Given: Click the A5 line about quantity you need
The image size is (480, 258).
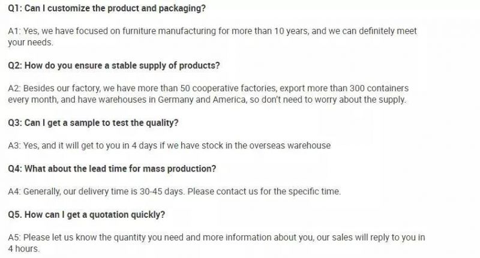Looking at the screenshot, I should coord(217,238).
